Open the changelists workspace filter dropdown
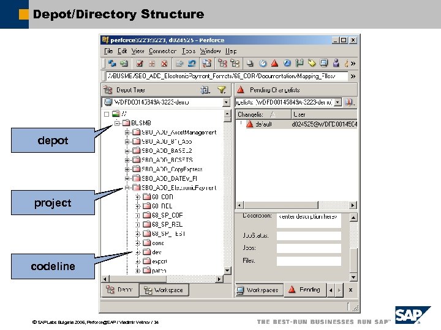 coord(338,103)
